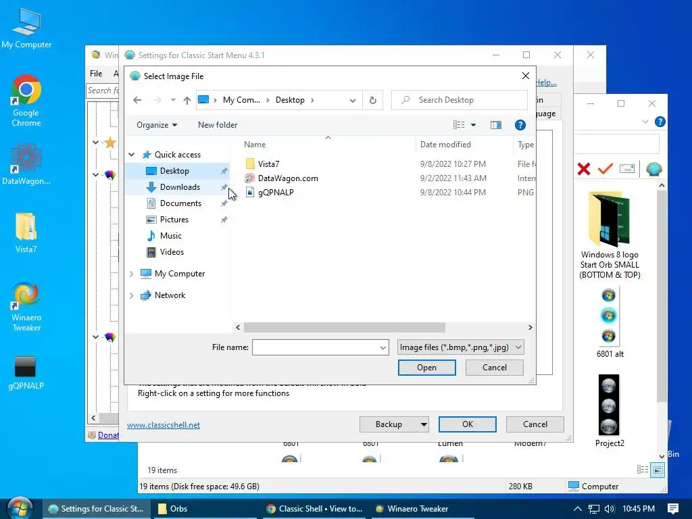Open the notification center icon
The width and height of the screenshot is (692, 519).
coord(672,509)
